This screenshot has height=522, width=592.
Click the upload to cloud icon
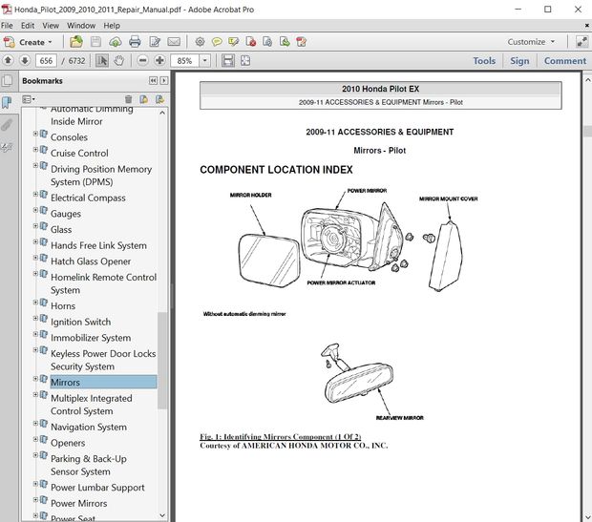click(x=116, y=42)
